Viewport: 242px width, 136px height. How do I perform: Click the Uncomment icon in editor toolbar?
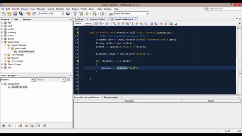[175, 23]
